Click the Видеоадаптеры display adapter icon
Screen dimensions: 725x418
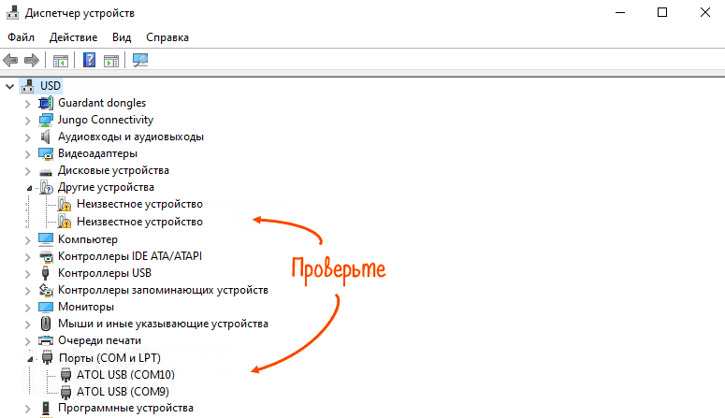[x=46, y=154]
